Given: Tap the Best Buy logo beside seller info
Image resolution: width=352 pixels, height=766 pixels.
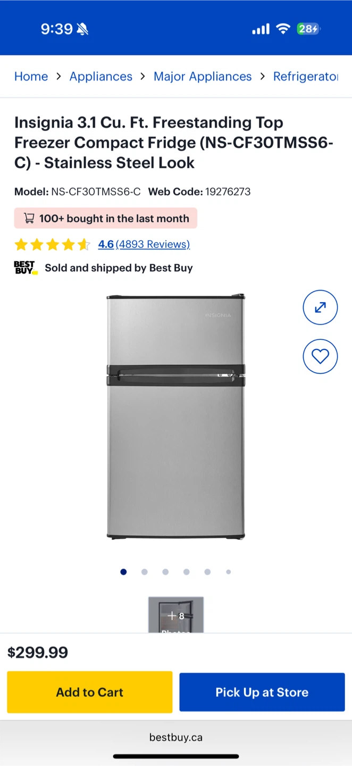Looking at the screenshot, I should tap(26, 268).
